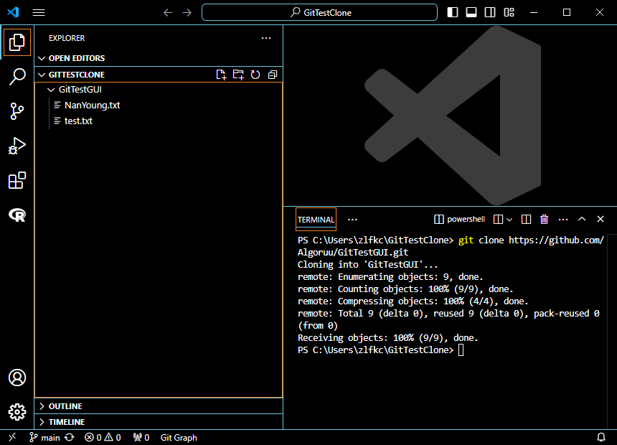617x445 pixels.
Task: Collapse the Open Editors section
Action: (159, 58)
